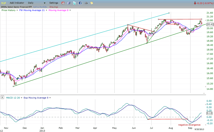This screenshot has height=132, width=214.
Task: Close the MACD indicator panel
Action: (2, 98)
